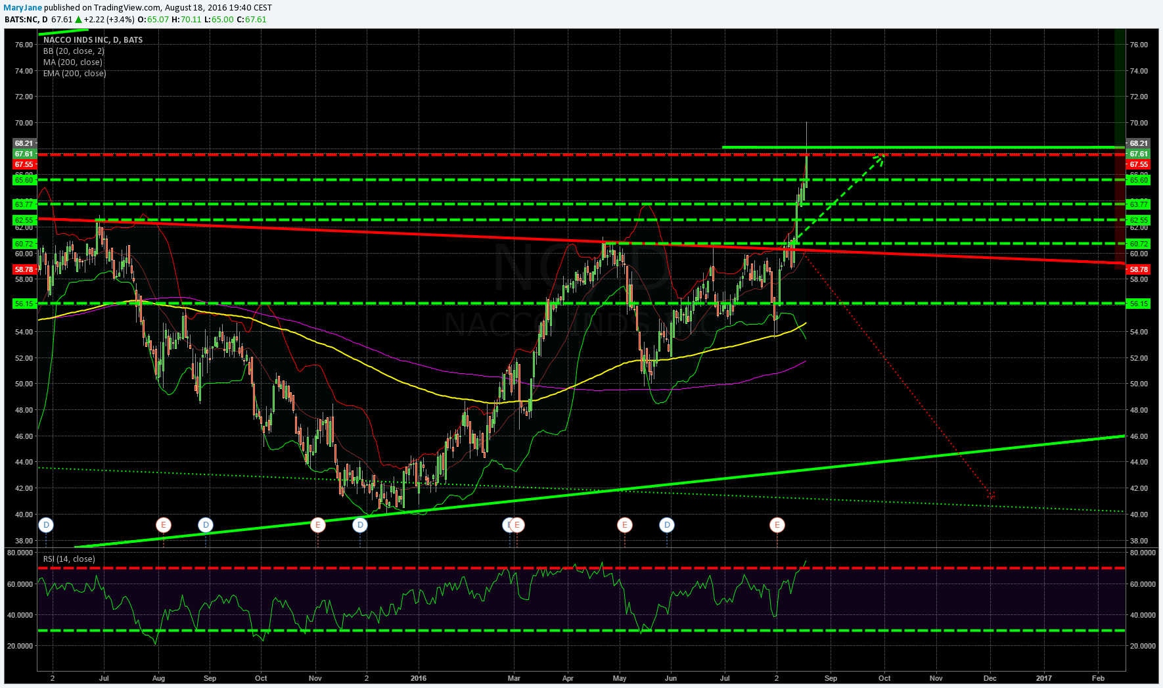Image resolution: width=1163 pixels, height=688 pixels.
Task: Click the O:65.07 open value in header
Action: click(x=153, y=19)
